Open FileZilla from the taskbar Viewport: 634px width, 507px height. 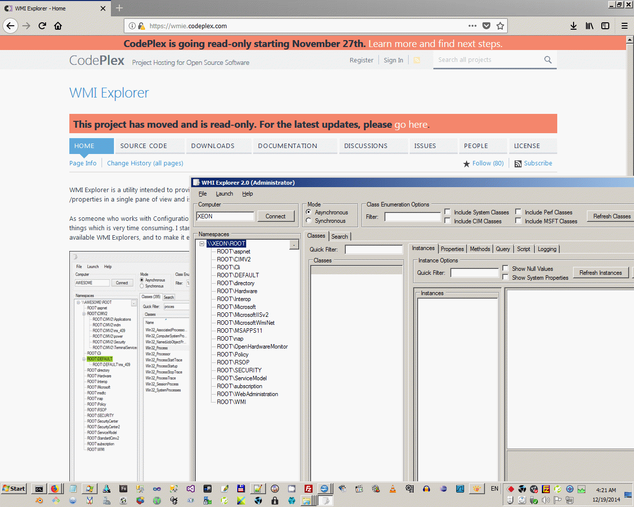pos(308,489)
